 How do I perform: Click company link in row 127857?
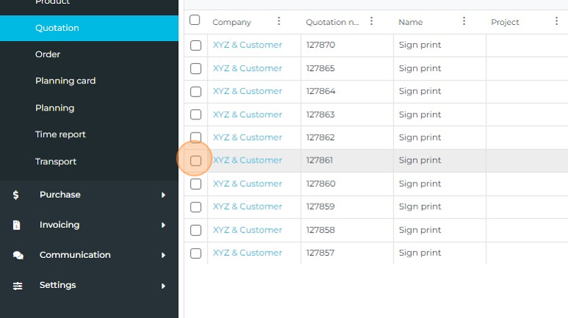(247, 253)
